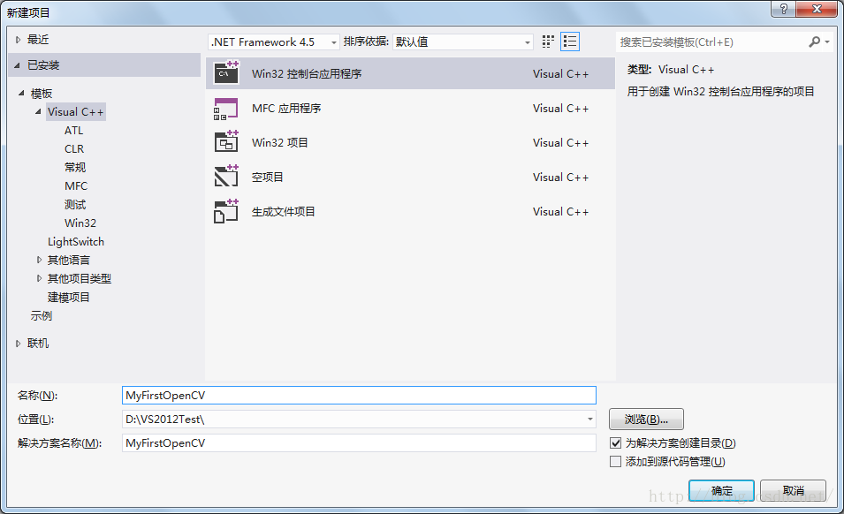This screenshot has width=844, height=514.
Task: Switch to medium icons list view
Action: point(569,42)
